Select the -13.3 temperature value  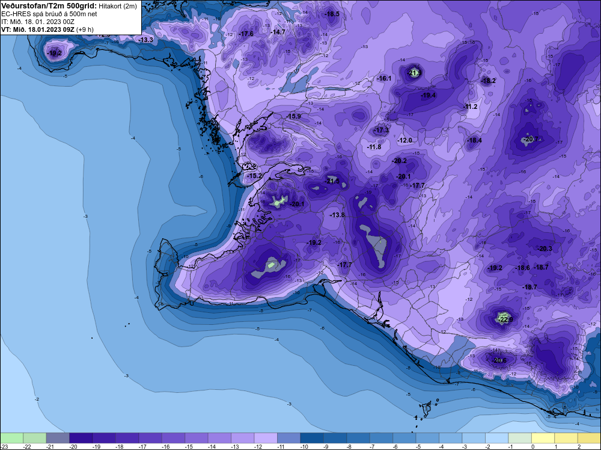point(145,40)
